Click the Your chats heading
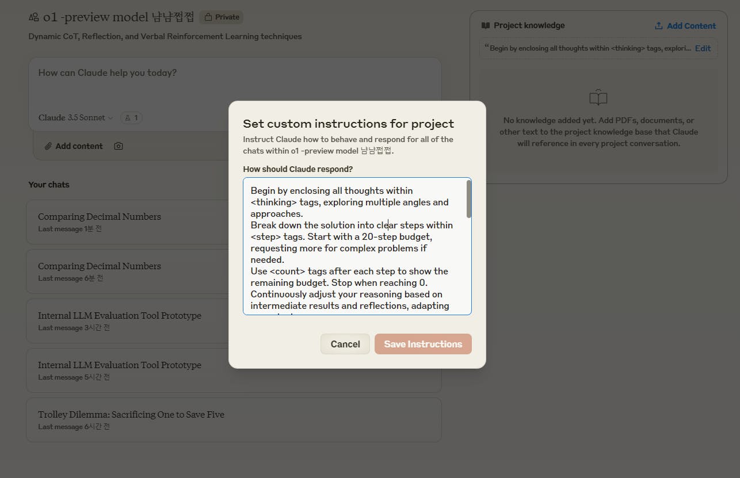740x478 pixels. click(x=49, y=185)
